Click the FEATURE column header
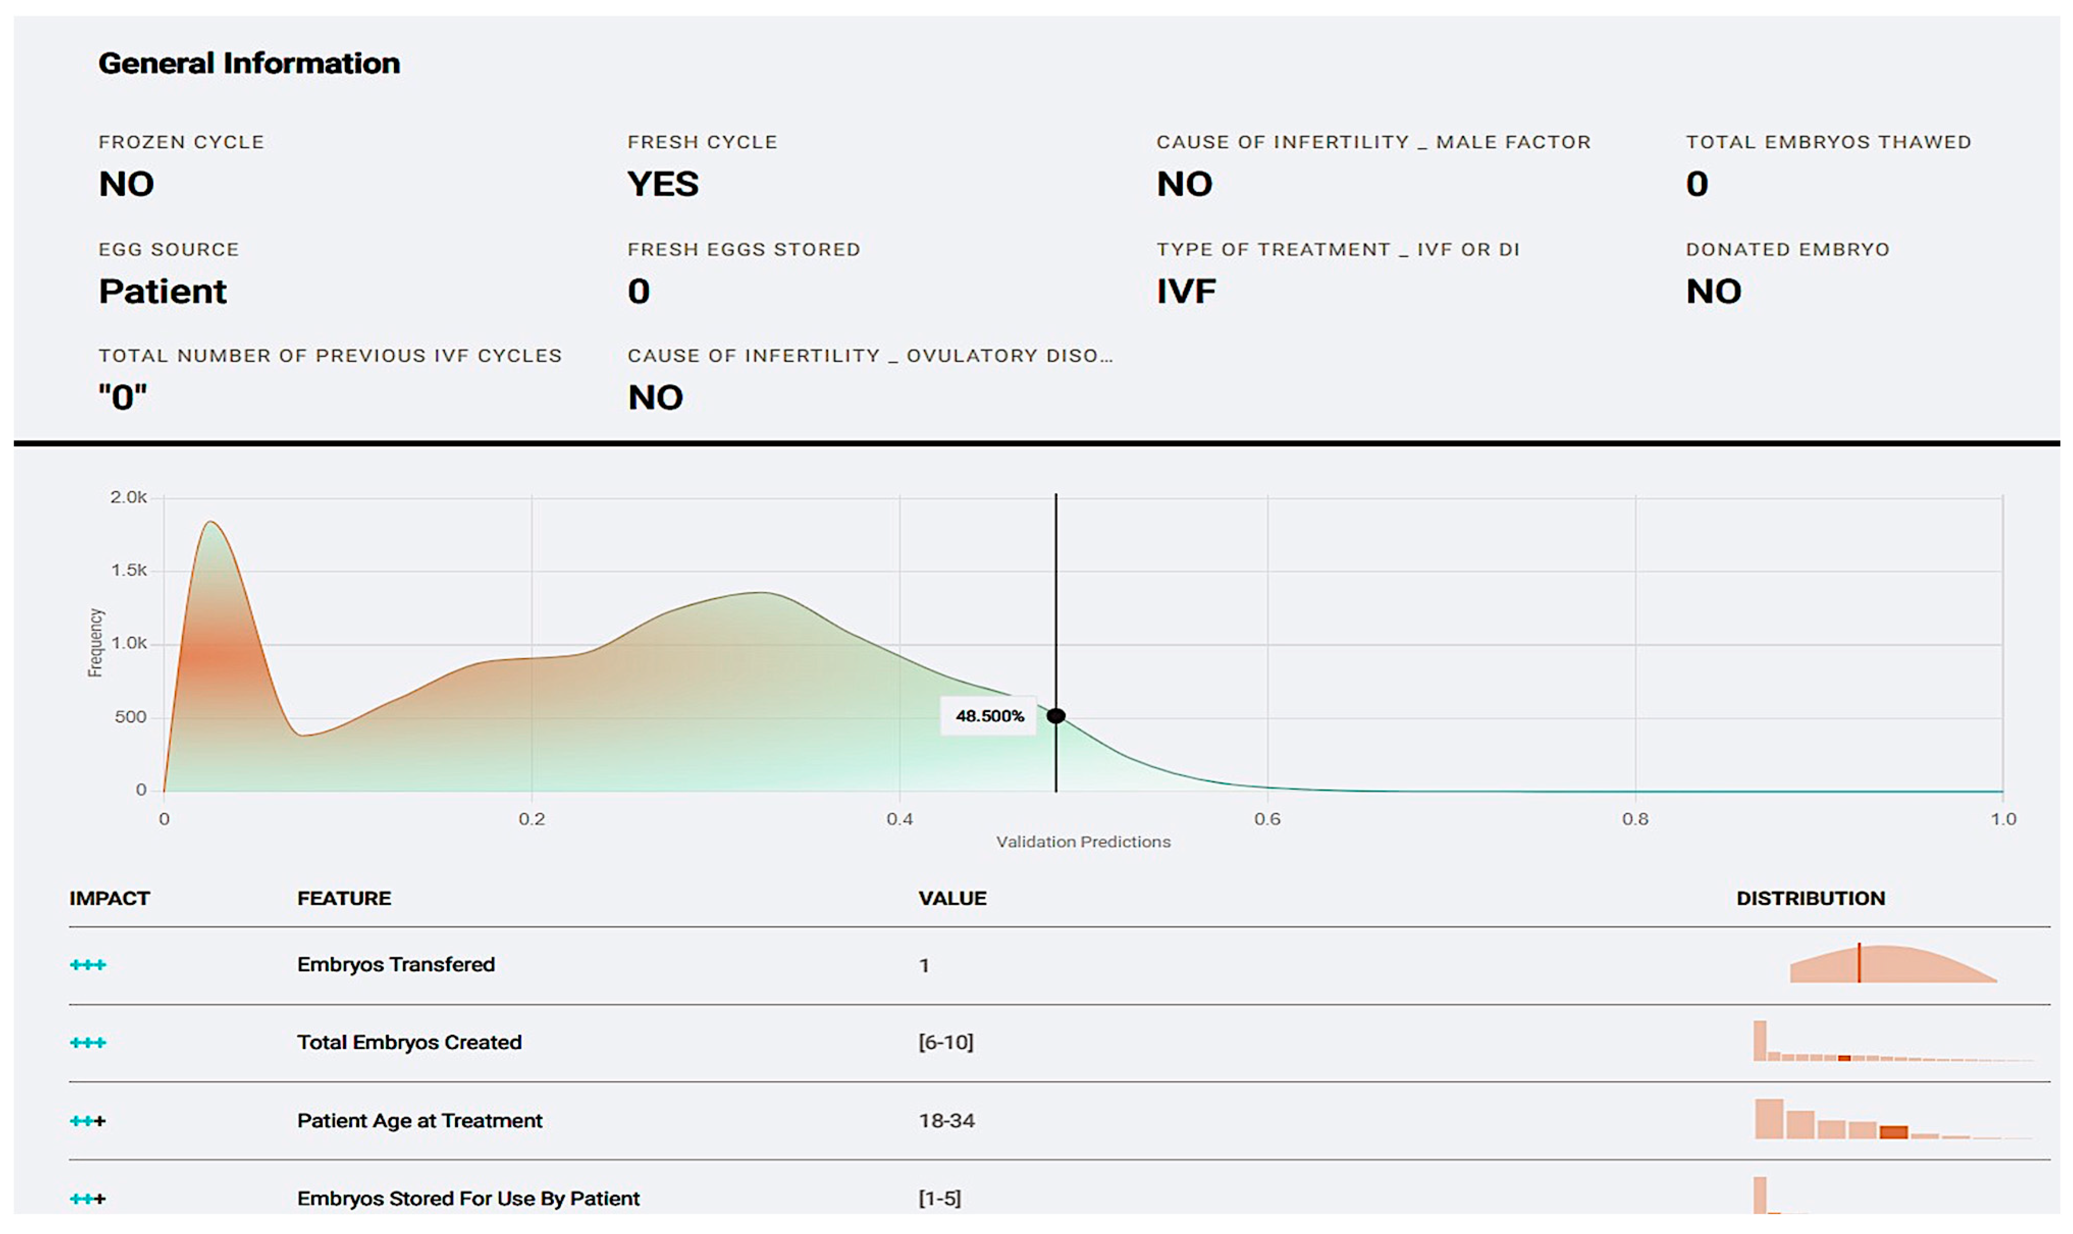 point(343,898)
